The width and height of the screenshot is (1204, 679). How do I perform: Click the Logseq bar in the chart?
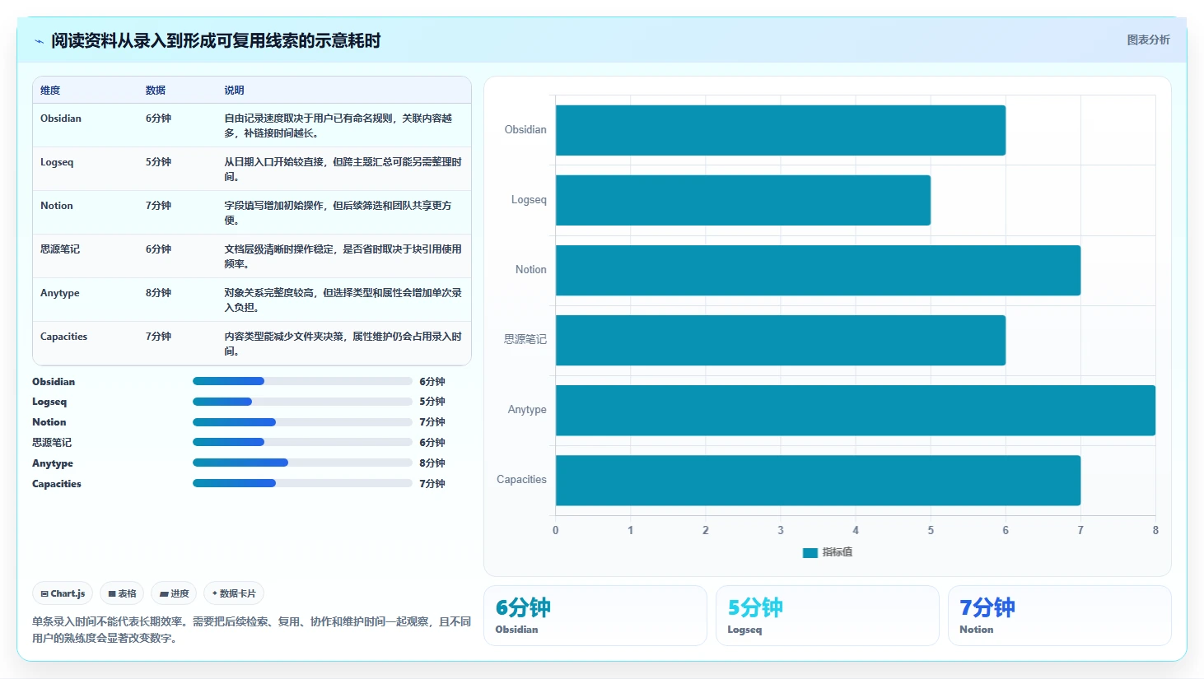tap(743, 200)
